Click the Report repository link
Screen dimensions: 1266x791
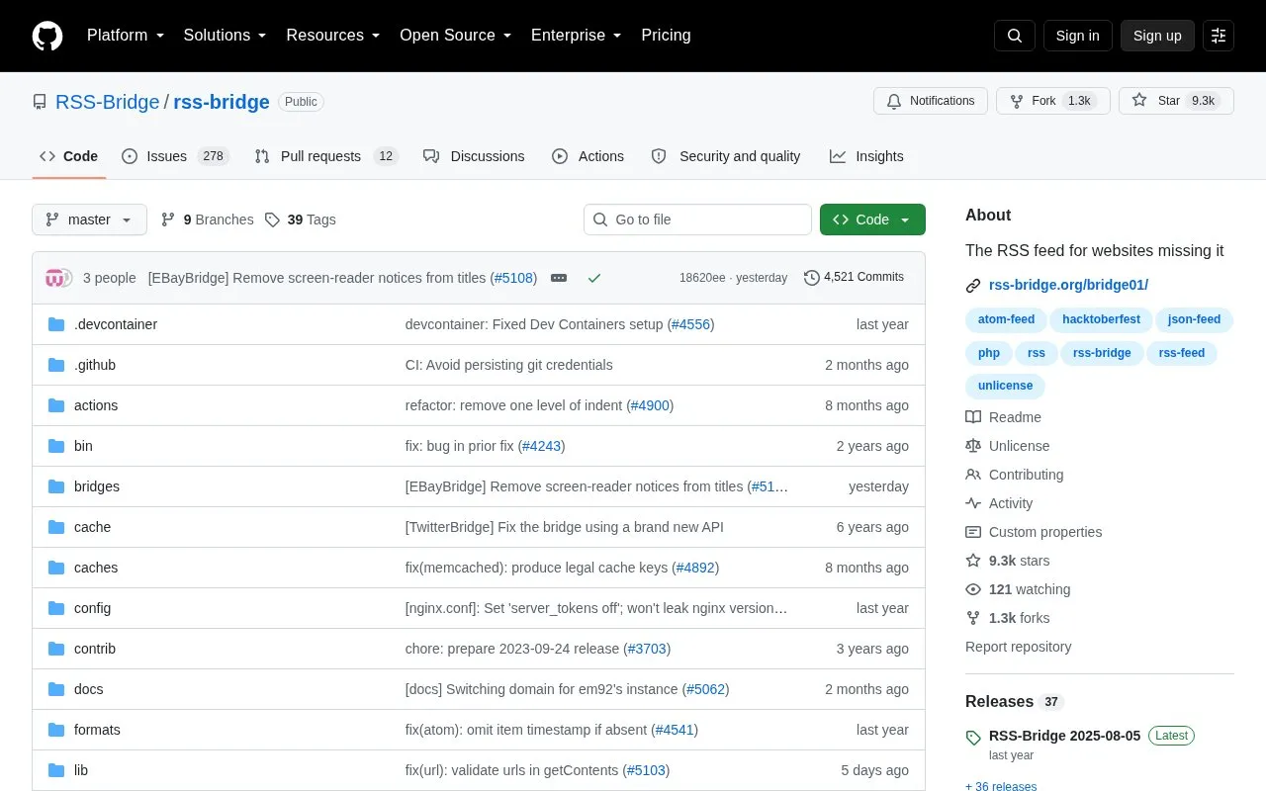pyautogui.click(x=1018, y=647)
